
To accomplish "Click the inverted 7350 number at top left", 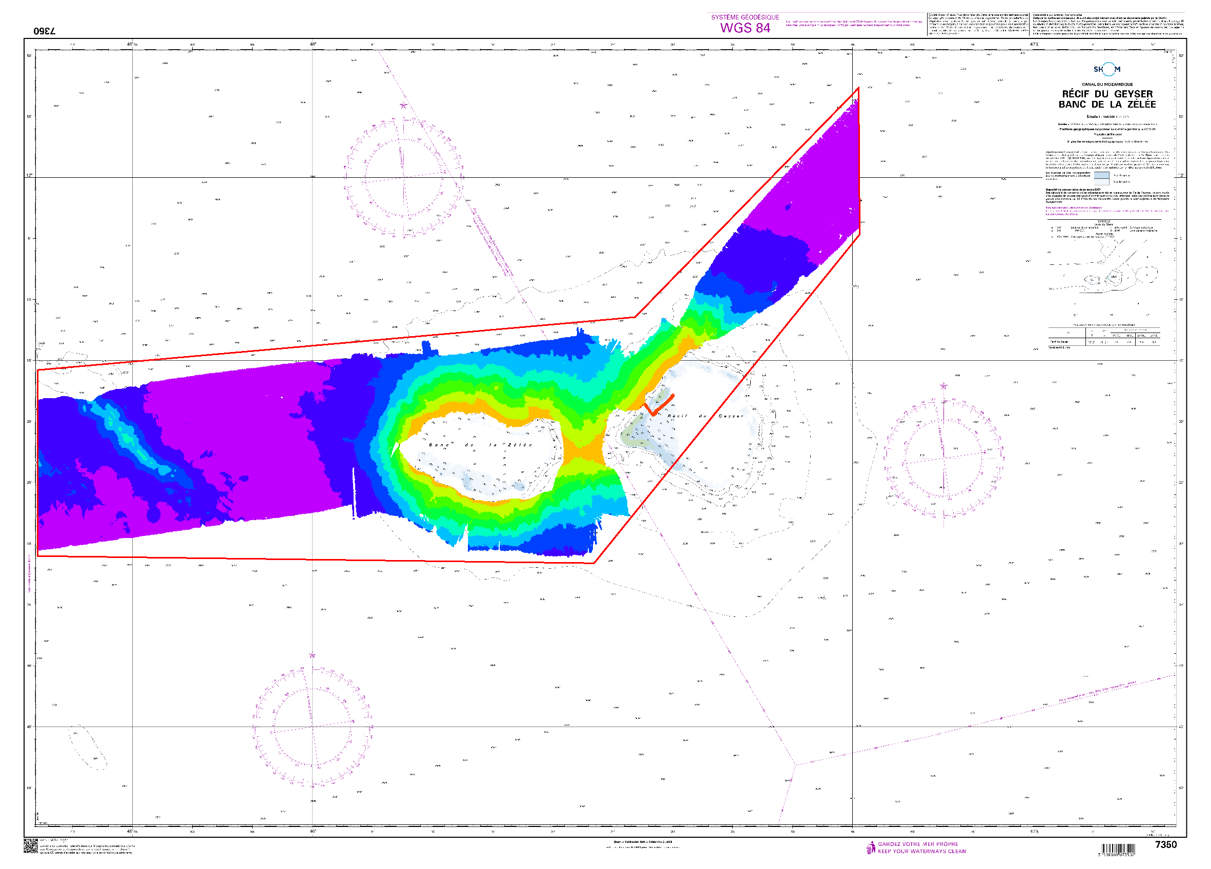I will (x=44, y=31).
